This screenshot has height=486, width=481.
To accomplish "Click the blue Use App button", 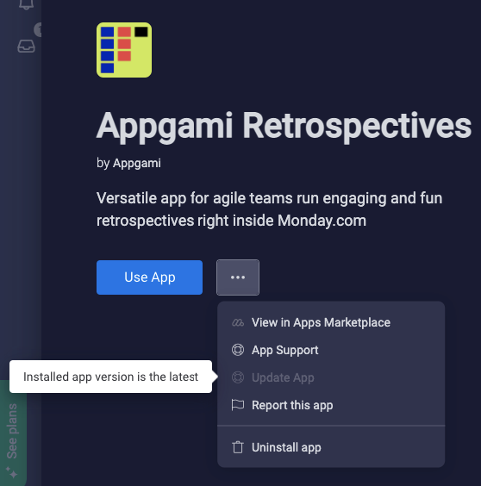I will (x=149, y=277).
